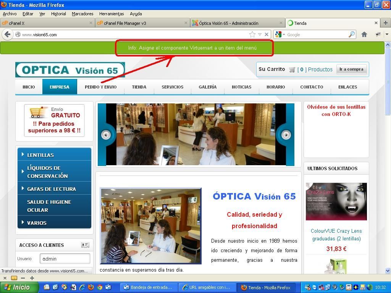Close the Tienda tab
The image size is (391, 293).
[376, 23]
